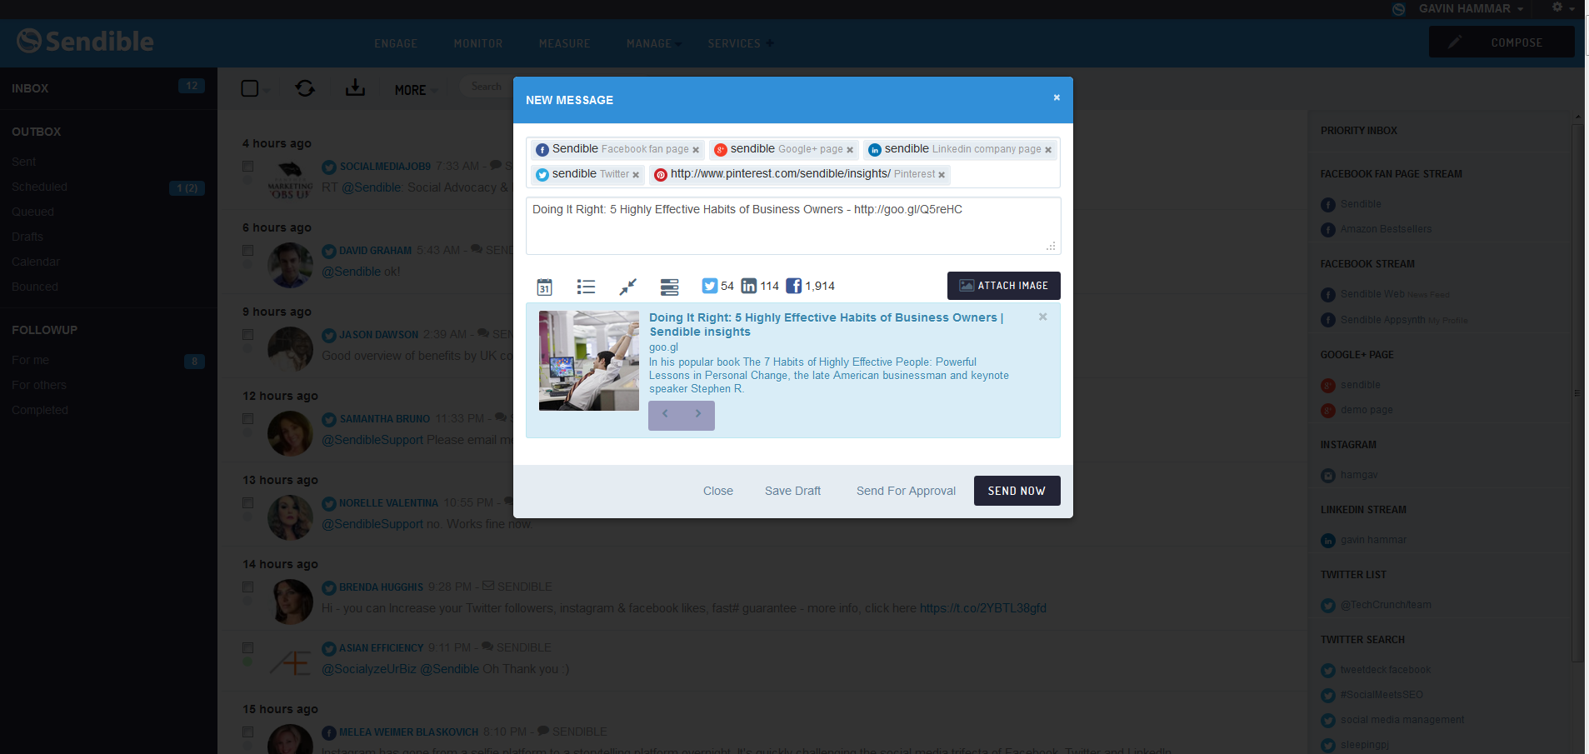Screen dimensions: 1589x754
Task: Click the bulleted list queue icon
Action: point(586,287)
